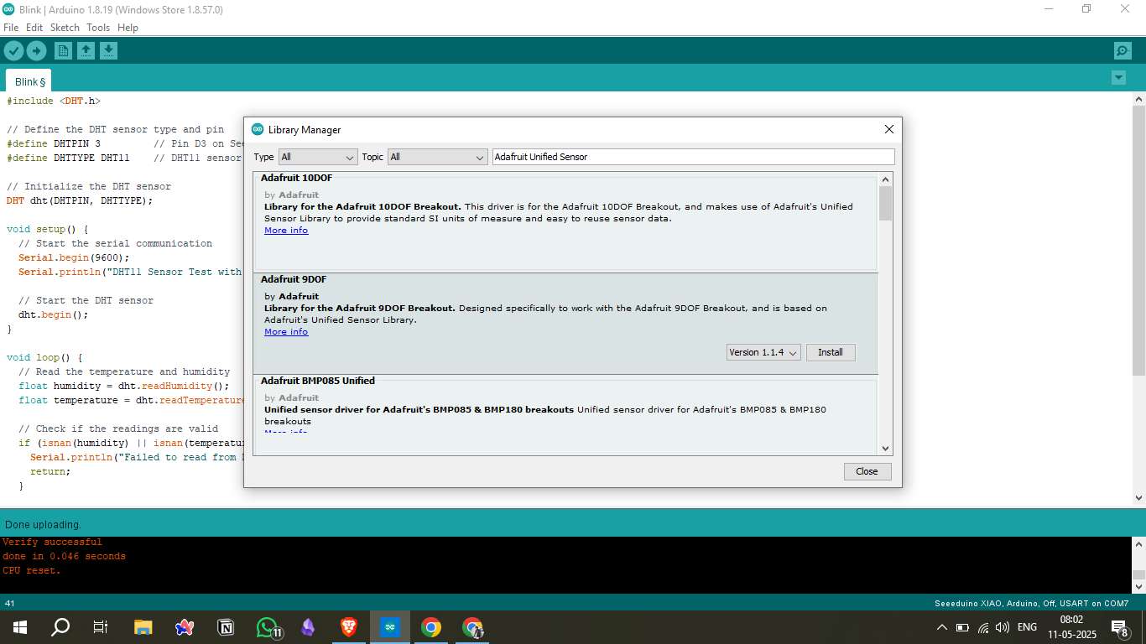Click the 'void setup() {' code line
This screenshot has height=644, width=1146.
(x=47, y=230)
